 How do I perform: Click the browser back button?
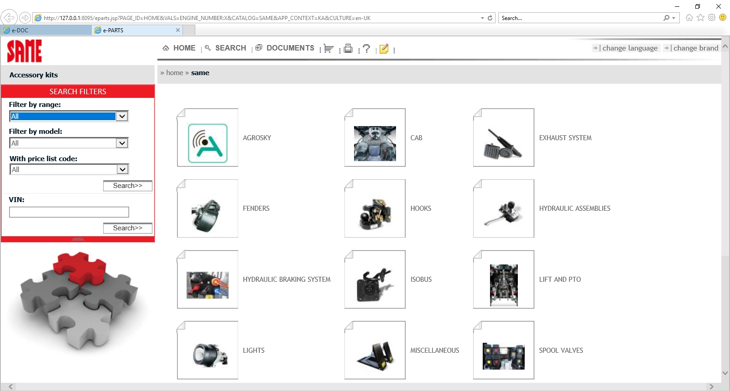[x=9, y=18]
